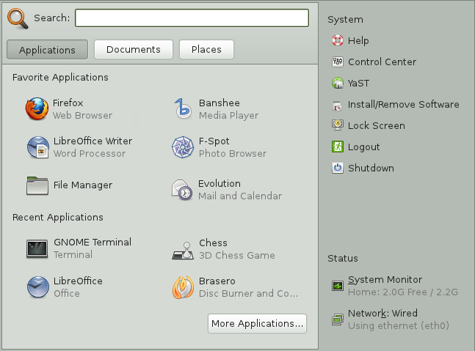Focus the Search text field
Screen dimensions: 475x351
point(192,18)
